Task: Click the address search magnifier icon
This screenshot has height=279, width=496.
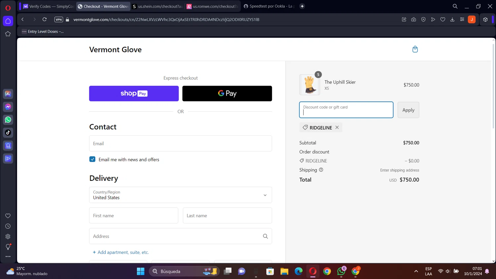Action: pyautogui.click(x=265, y=236)
